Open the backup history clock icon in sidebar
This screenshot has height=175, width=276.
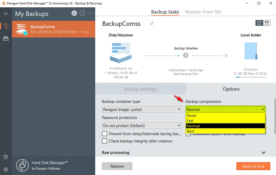coord(6,26)
